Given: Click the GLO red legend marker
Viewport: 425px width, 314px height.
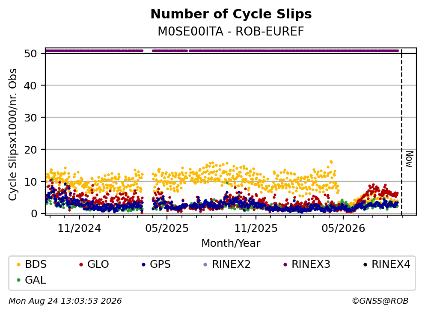Looking at the screenshot, I should 81,264.
